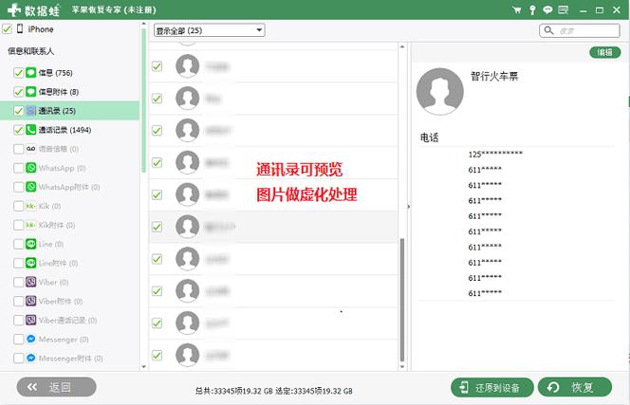The height and width of the screenshot is (405, 630).
Task: Click the Messenger附件 icon
Action: click(x=31, y=358)
